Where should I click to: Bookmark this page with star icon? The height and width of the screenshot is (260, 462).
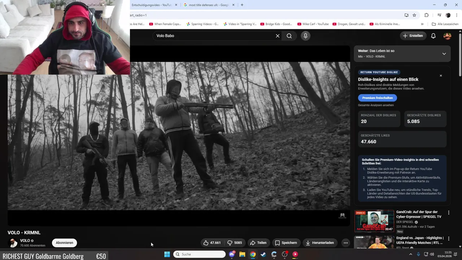[414, 15]
